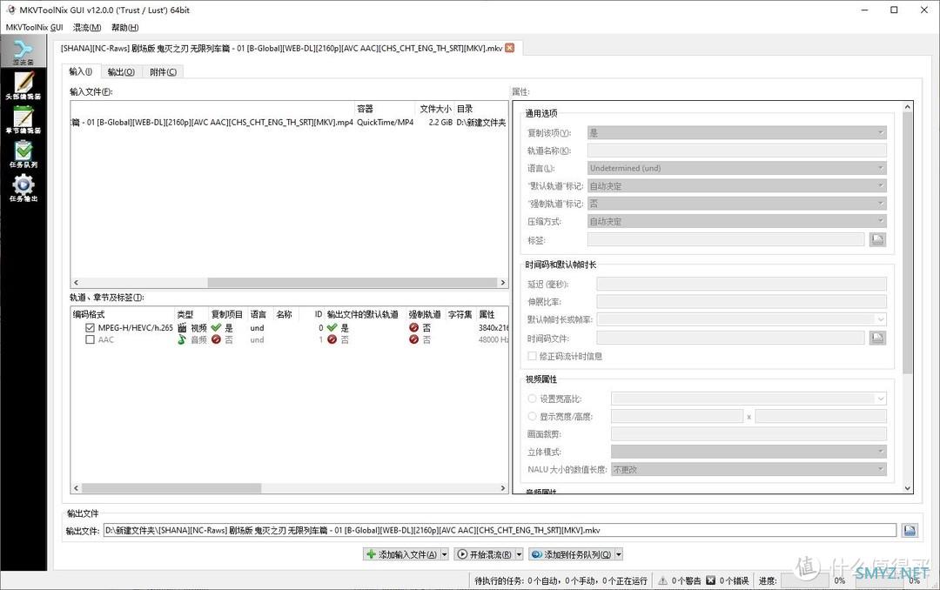Open the Job queue tool

23,153
